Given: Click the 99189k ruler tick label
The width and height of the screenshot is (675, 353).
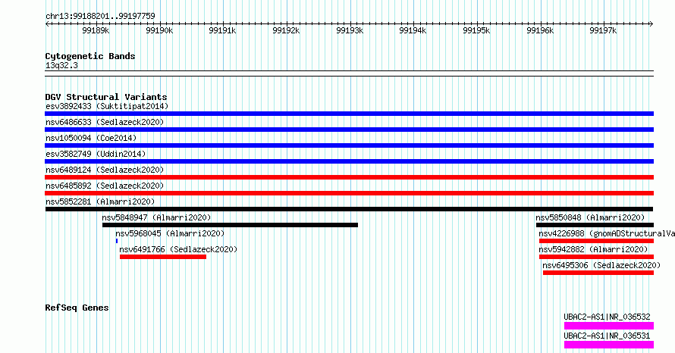Looking at the screenshot, I should click(96, 30).
